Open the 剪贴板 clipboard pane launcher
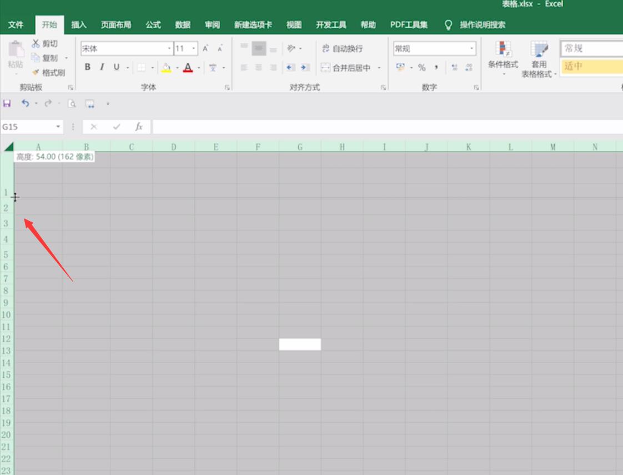The image size is (623, 475). point(71,87)
